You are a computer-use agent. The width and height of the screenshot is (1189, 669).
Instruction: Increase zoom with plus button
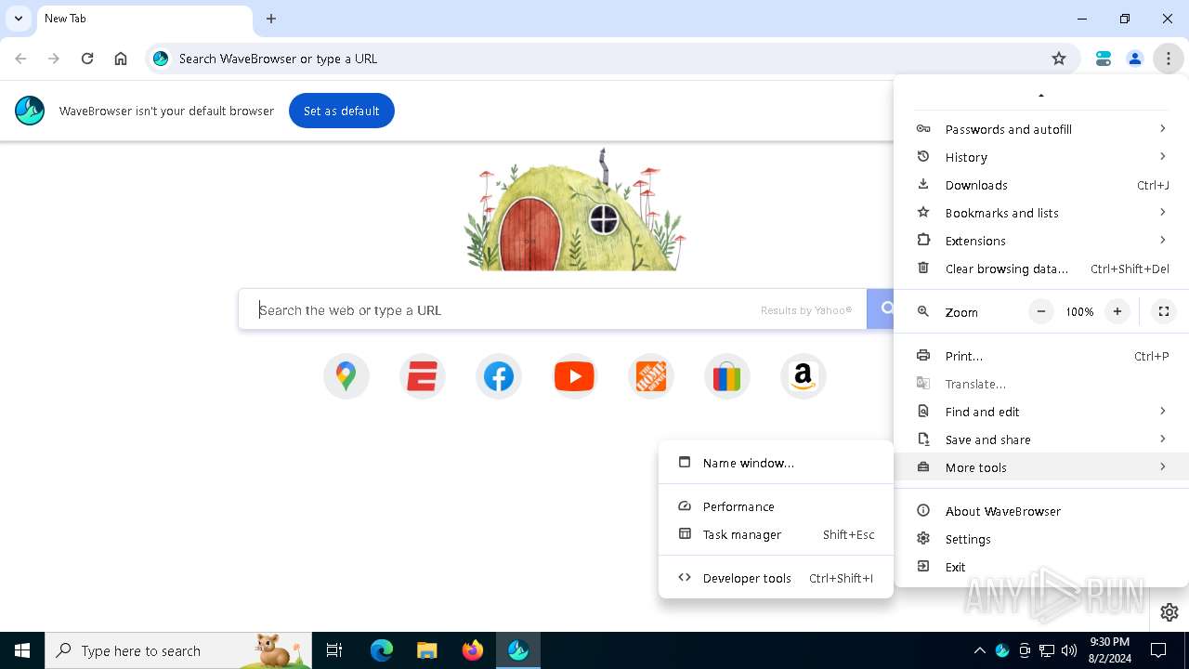(1117, 311)
